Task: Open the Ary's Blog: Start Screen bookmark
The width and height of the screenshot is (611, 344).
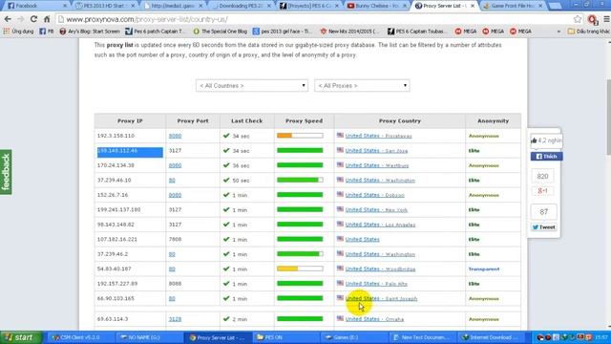Action: coord(90,32)
